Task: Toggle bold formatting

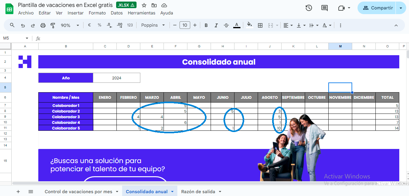Action: pyautogui.click(x=206, y=25)
